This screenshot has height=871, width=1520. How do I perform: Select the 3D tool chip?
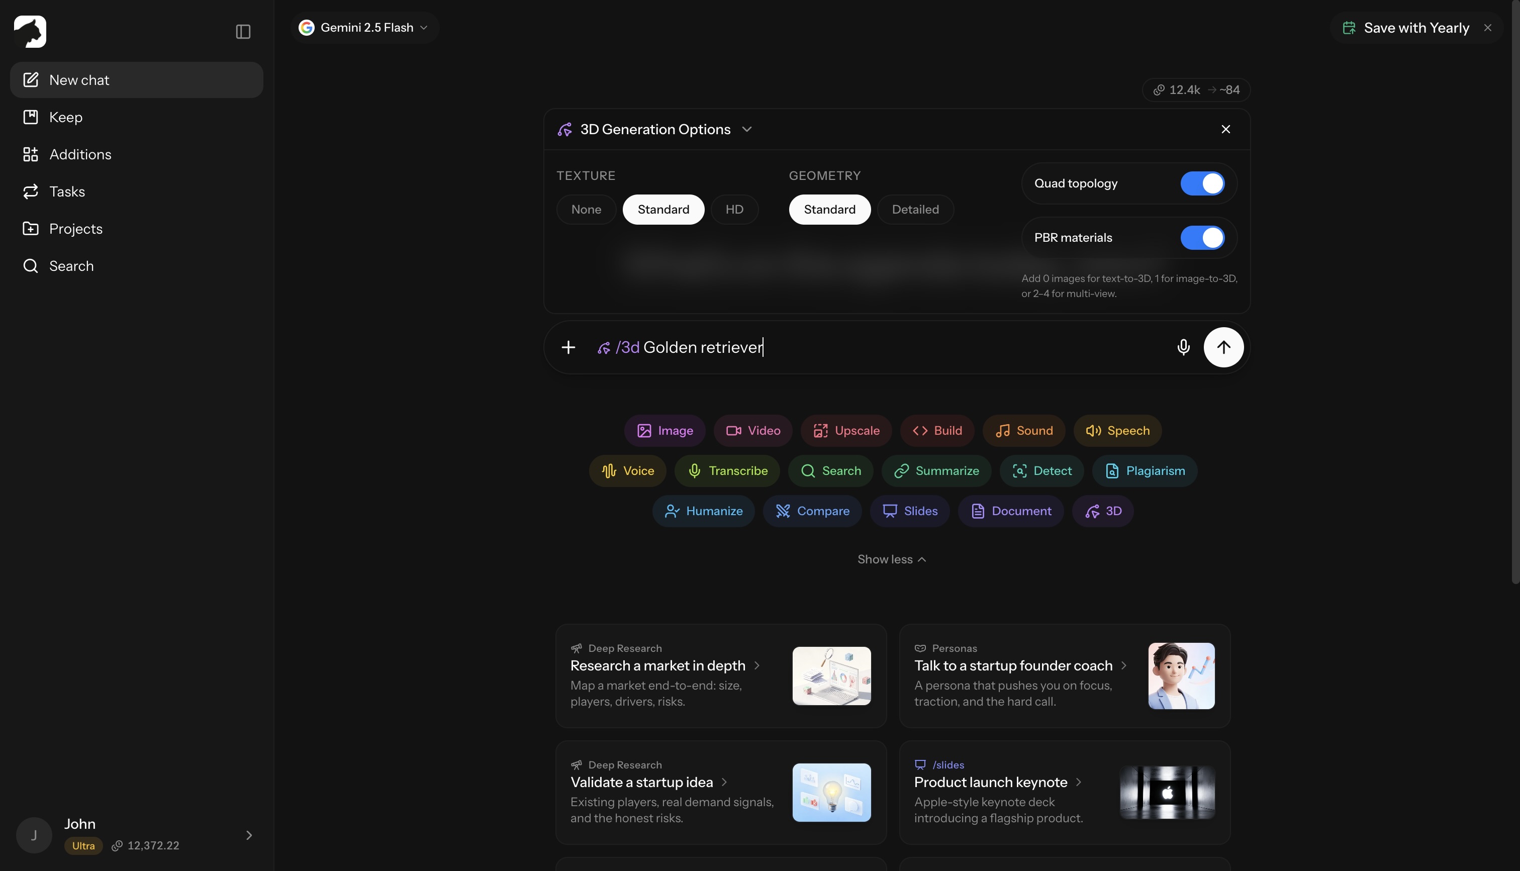click(x=1102, y=511)
